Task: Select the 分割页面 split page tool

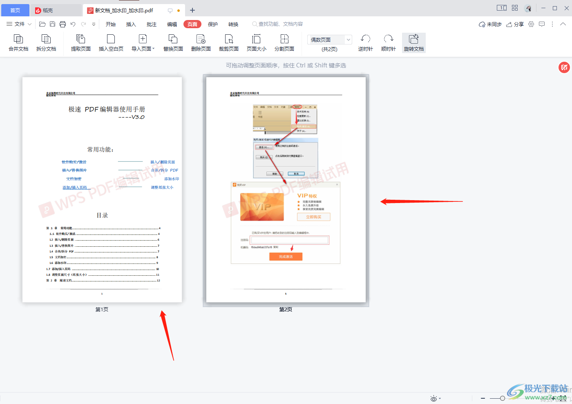Action: 284,43
